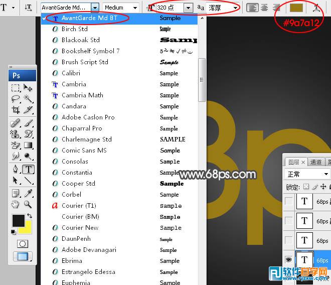Show the third hidden 68ps text layer
Image resolution: width=331 pixels, height=285 pixels.
pos(288,240)
